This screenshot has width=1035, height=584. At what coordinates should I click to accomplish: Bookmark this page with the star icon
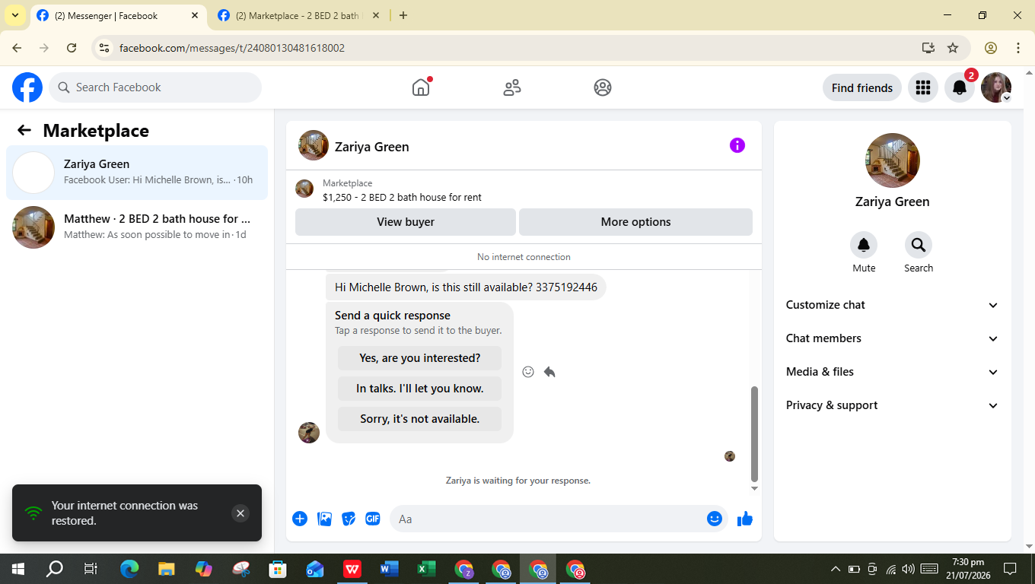(953, 48)
